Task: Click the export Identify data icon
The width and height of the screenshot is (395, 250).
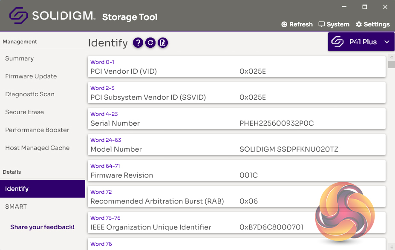Action: tap(162, 43)
